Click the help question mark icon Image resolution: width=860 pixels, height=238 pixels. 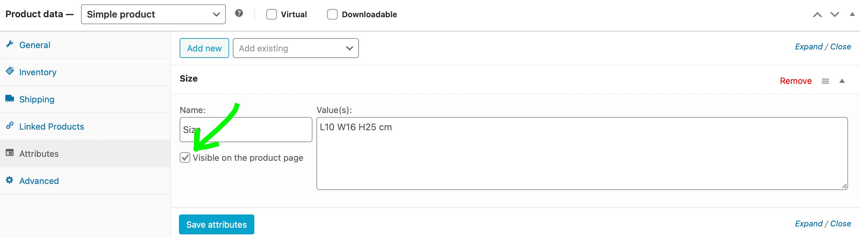pos(239,13)
